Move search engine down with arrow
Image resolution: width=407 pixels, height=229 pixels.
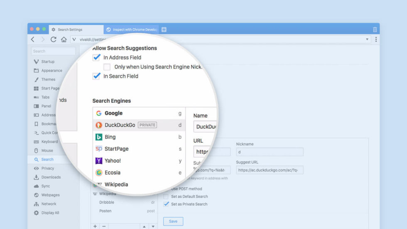point(153,227)
